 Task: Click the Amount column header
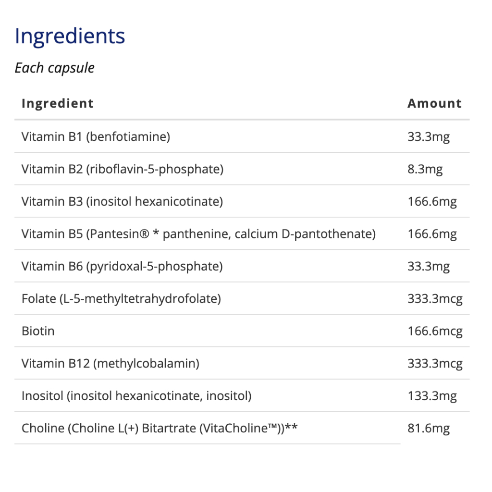pyautogui.click(x=434, y=103)
